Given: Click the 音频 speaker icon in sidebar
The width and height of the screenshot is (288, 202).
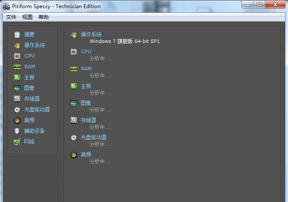Looking at the screenshot, I should pyautogui.click(x=17, y=121).
